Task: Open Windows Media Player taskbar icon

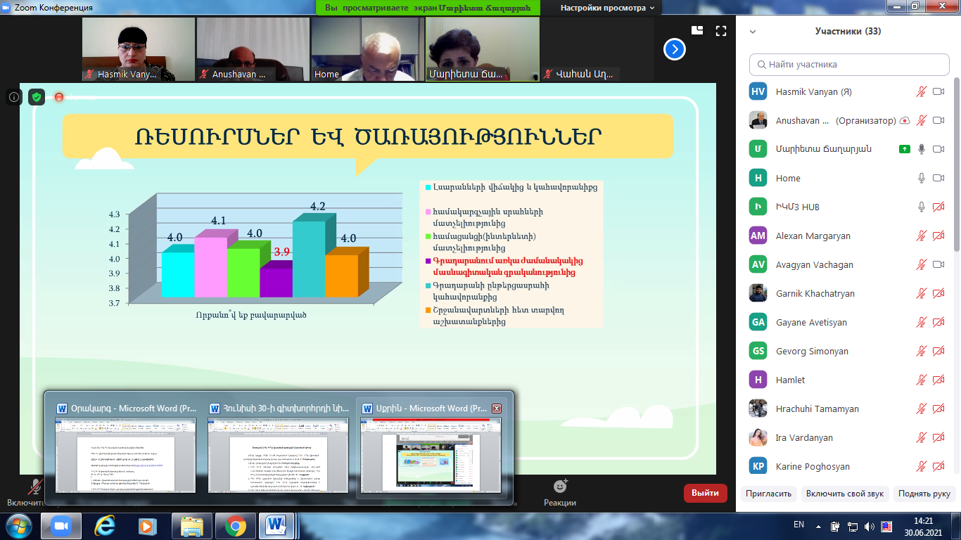Action: click(147, 526)
